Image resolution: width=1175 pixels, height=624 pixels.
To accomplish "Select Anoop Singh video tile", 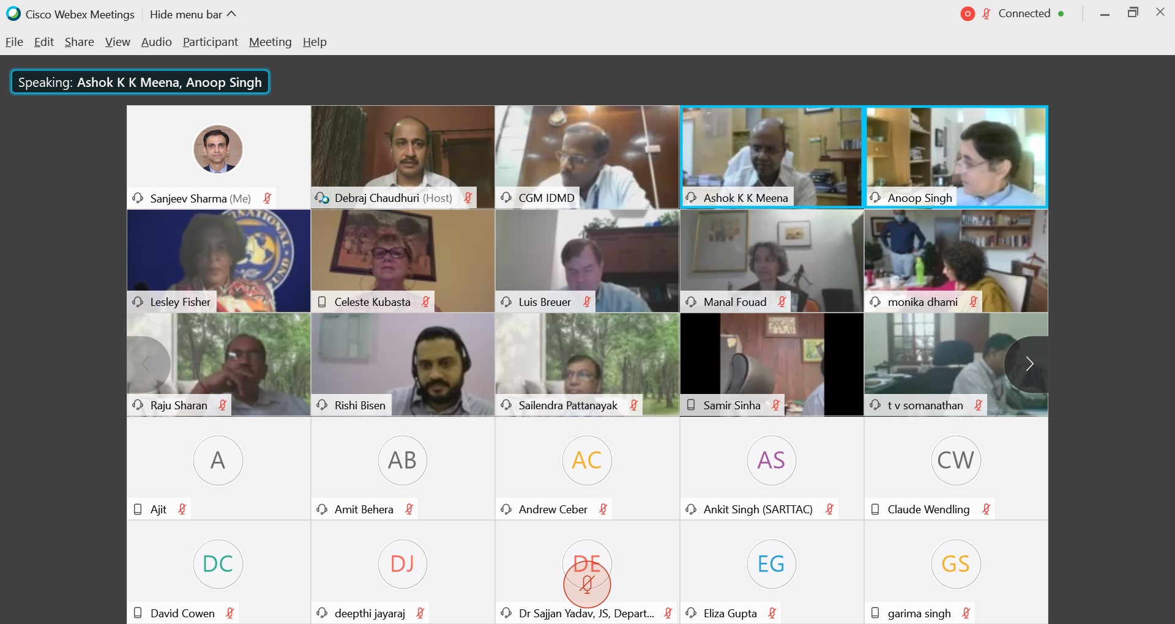I will 956,157.
